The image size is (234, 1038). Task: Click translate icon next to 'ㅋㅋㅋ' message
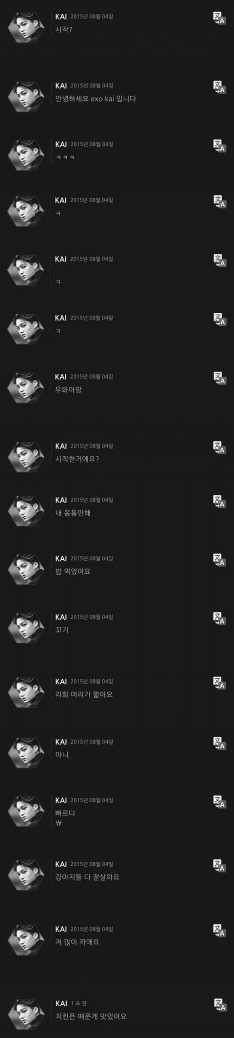(220, 146)
